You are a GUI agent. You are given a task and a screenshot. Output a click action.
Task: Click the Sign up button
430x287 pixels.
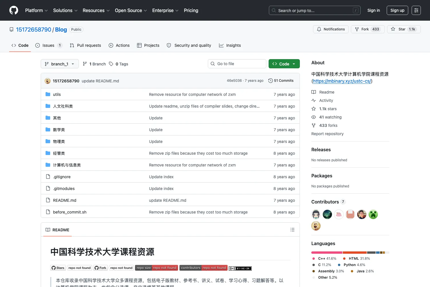click(397, 10)
